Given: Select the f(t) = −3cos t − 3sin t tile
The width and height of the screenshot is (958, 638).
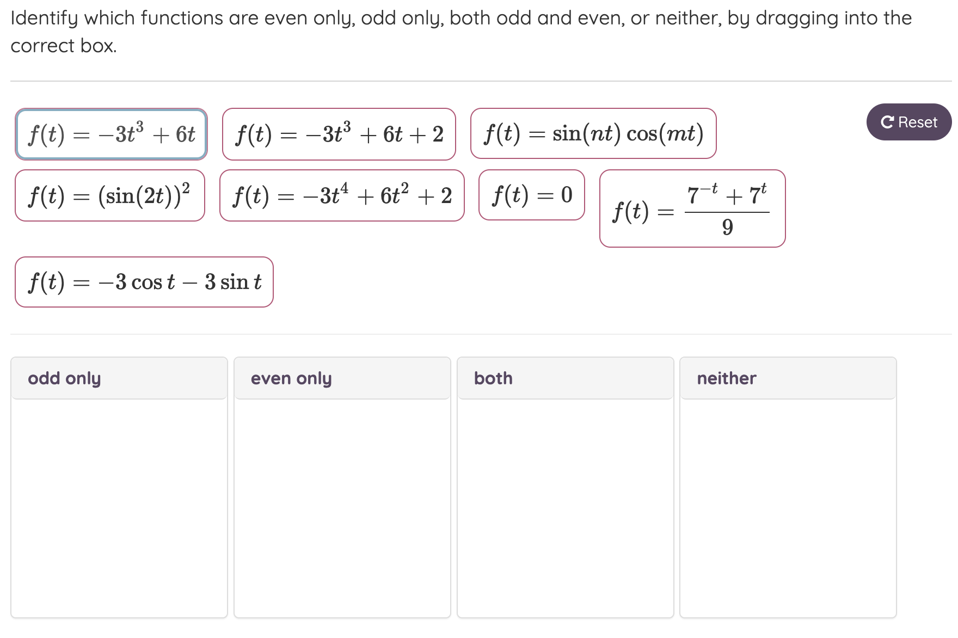Looking at the screenshot, I should (x=144, y=282).
